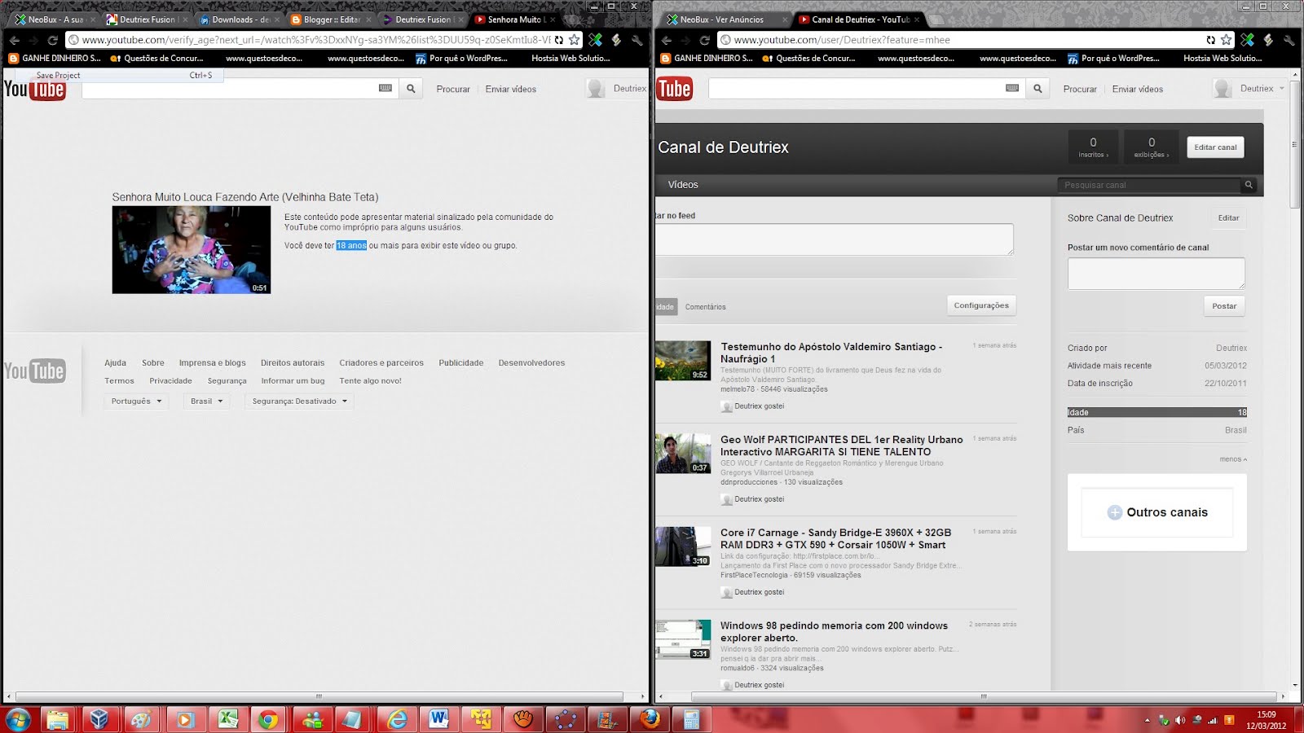Open the Segurança: Desativado dropdown
This screenshot has width=1304, height=733.
click(299, 401)
